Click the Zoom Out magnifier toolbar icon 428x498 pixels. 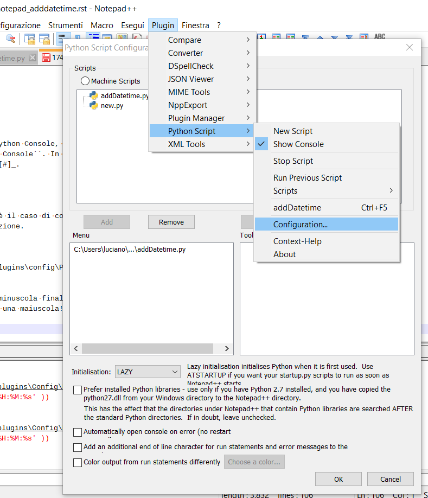[x=10, y=39]
